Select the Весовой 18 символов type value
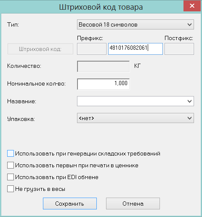The width and height of the screenshot is (202, 217). coord(108,24)
